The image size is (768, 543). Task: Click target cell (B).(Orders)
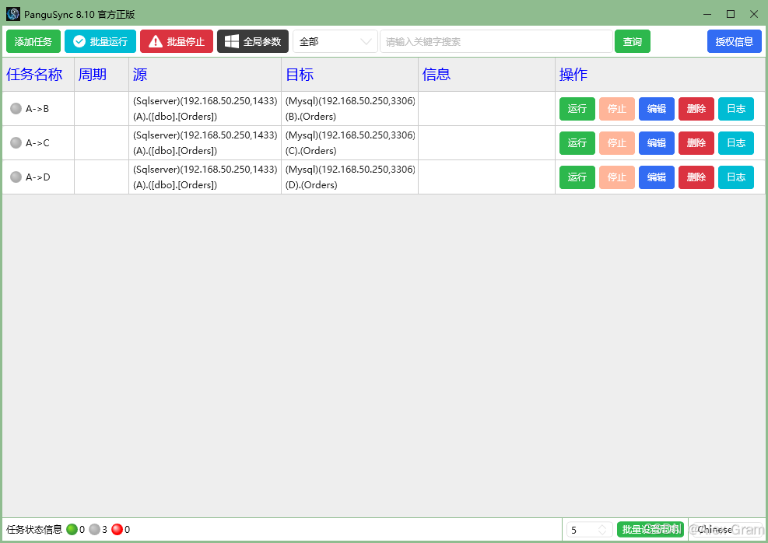[x=349, y=109]
